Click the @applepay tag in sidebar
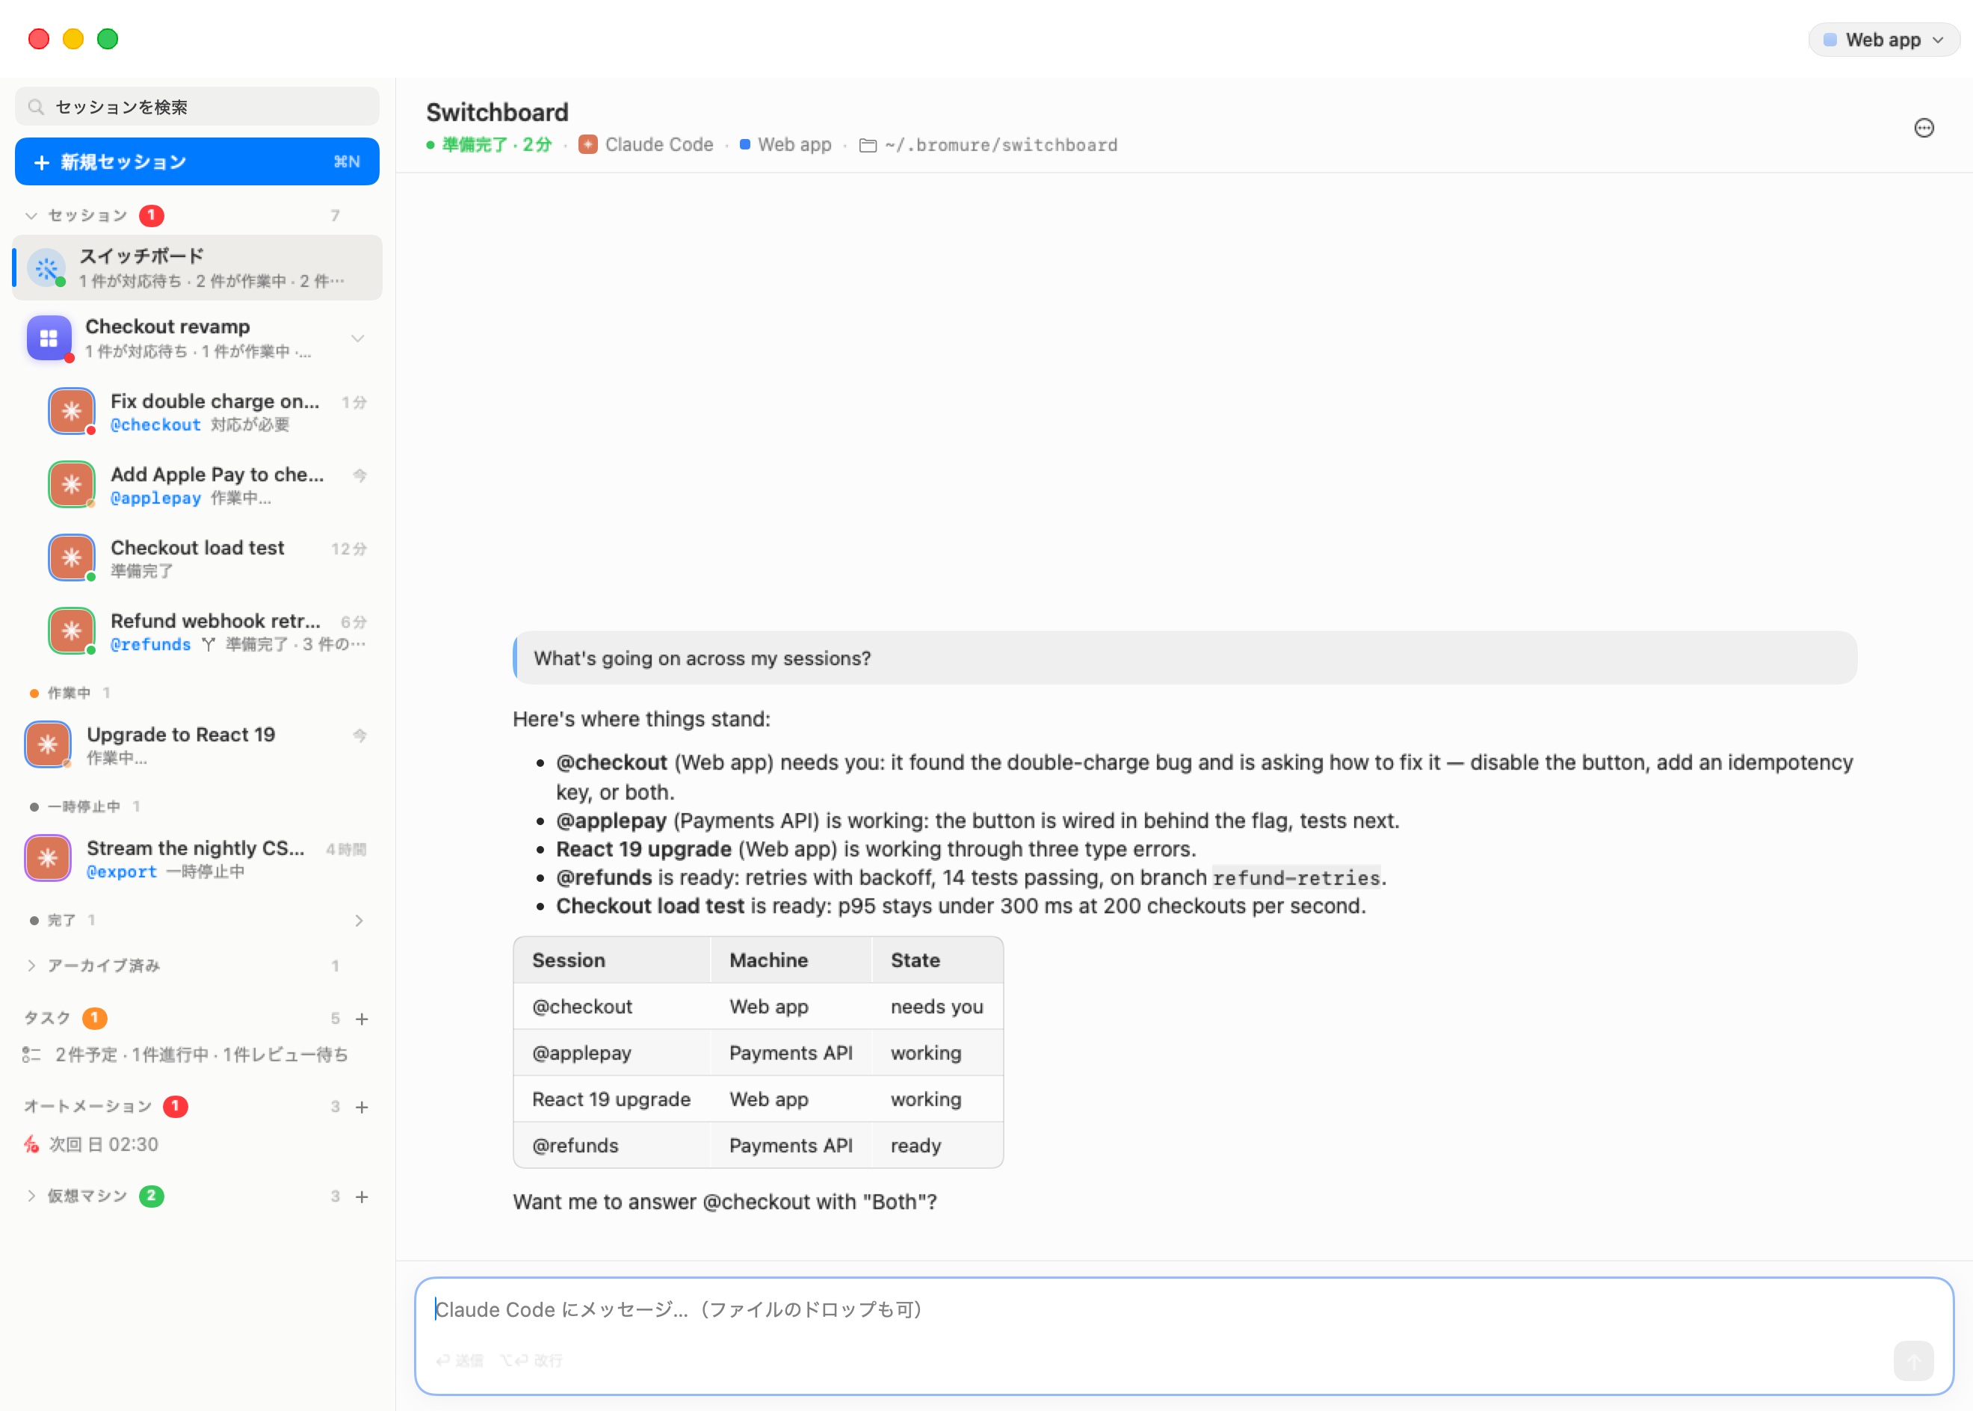 (155, 498)
